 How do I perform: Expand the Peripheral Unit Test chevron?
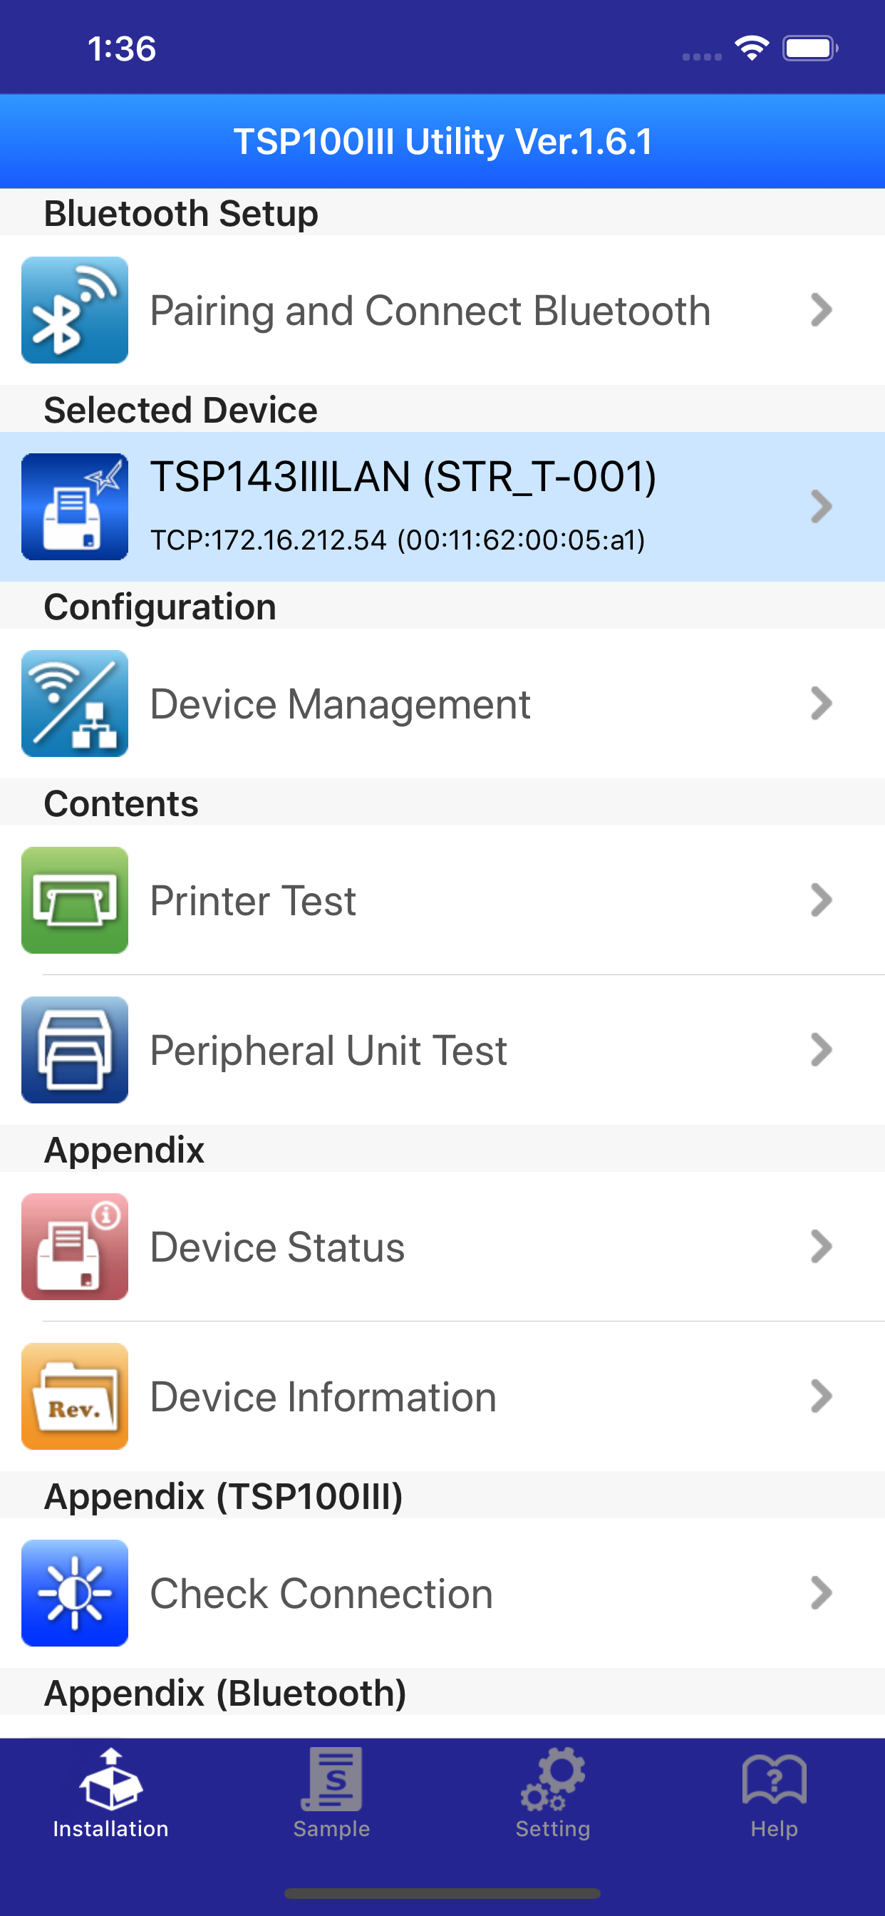point(820,1049)
